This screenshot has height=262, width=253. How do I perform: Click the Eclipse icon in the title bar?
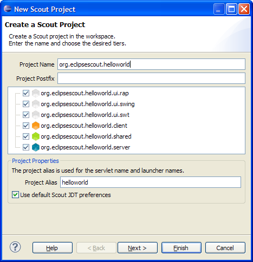(x=8, y=9)
